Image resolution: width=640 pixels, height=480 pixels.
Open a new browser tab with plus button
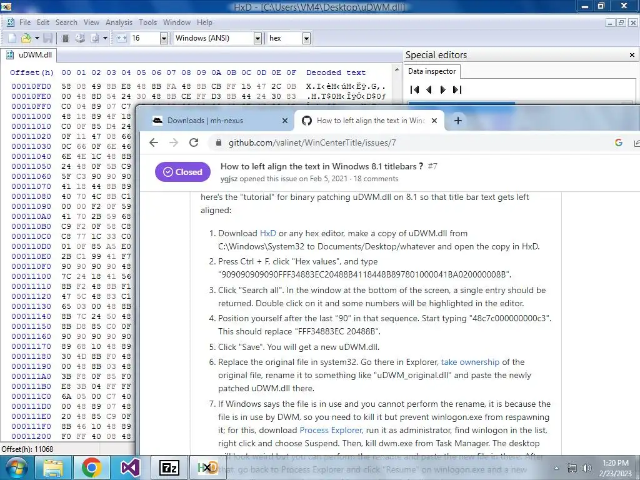pos(458,121)
